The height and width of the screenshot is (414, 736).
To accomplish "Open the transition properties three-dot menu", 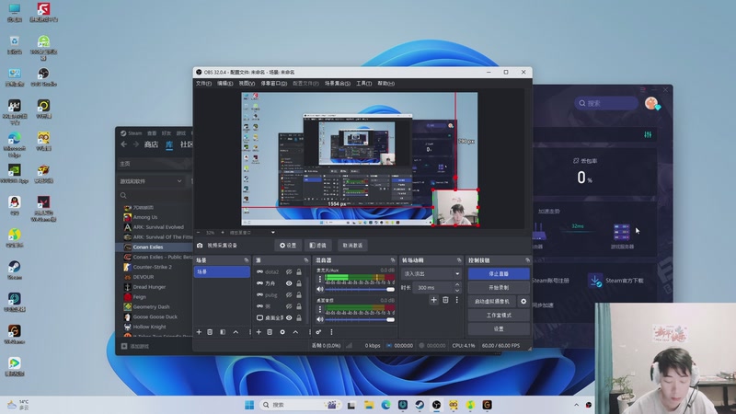I will (x=456, y=300).
